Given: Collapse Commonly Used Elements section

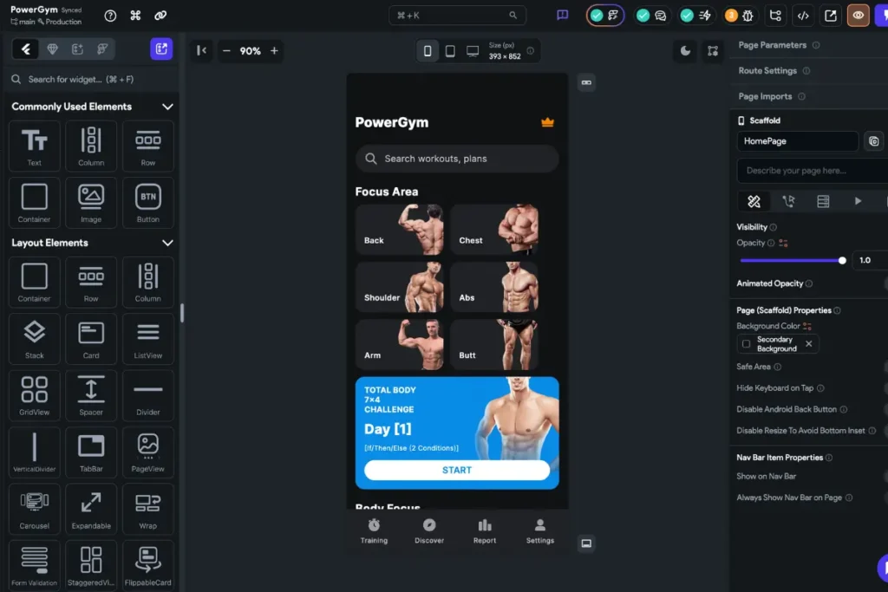Looking at the screenshot, I should point(167,107).
